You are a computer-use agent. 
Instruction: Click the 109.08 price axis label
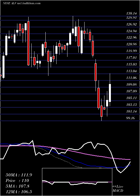tap(131, 84)
